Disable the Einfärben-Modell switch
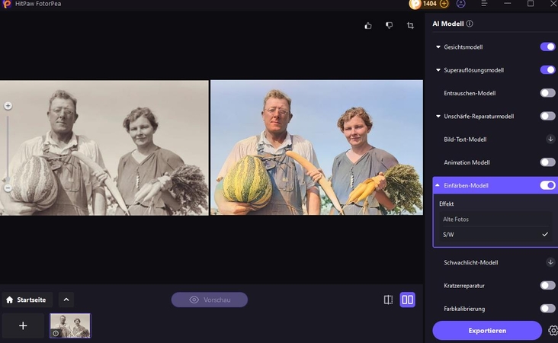Screen dimensions: 558x343 547,185
